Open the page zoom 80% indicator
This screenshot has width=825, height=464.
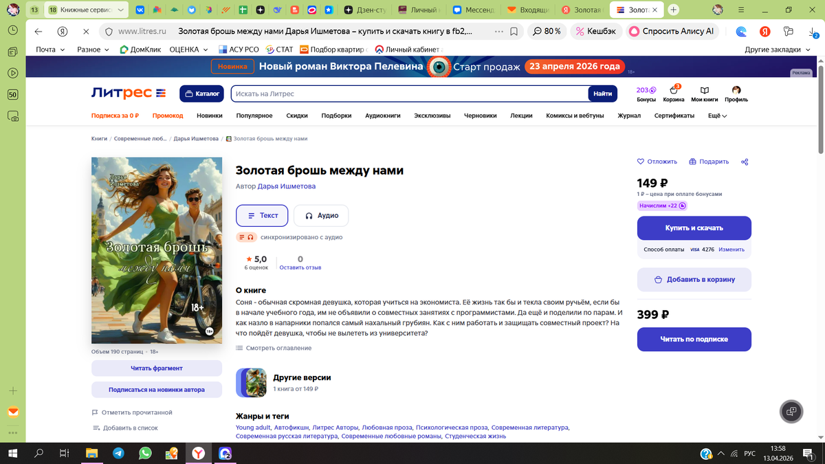click(x=547, y=32)
